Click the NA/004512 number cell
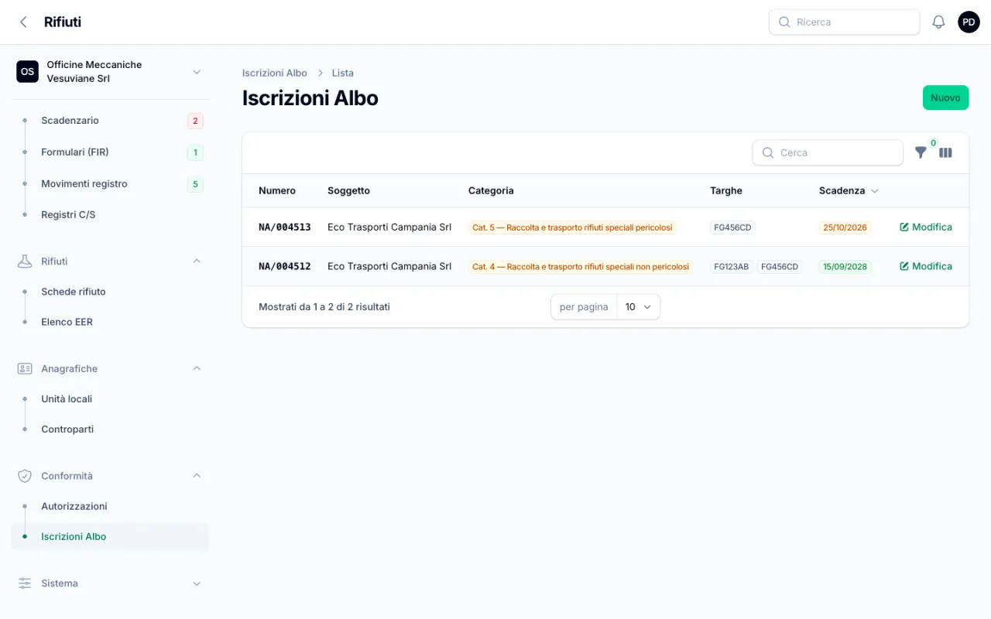The width and height of the screenshot is (991, 619). [x=285, y=266]
